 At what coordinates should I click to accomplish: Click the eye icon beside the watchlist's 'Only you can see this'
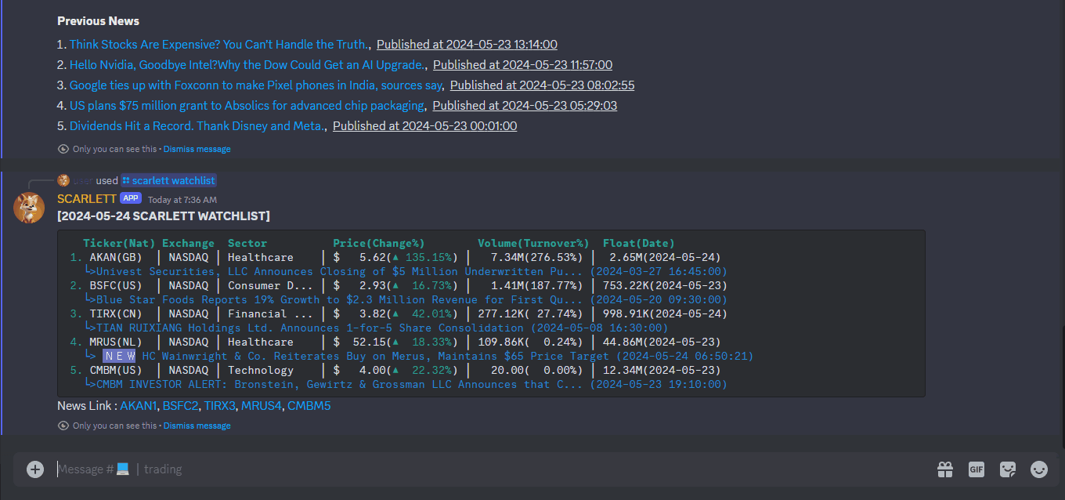[x=63, y=426]
